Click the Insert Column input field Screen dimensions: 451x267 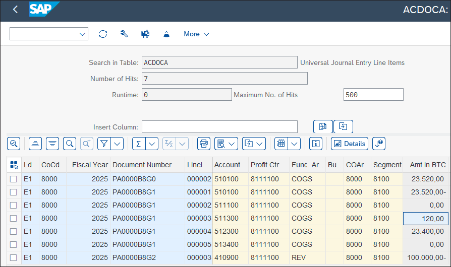[219, 127]
